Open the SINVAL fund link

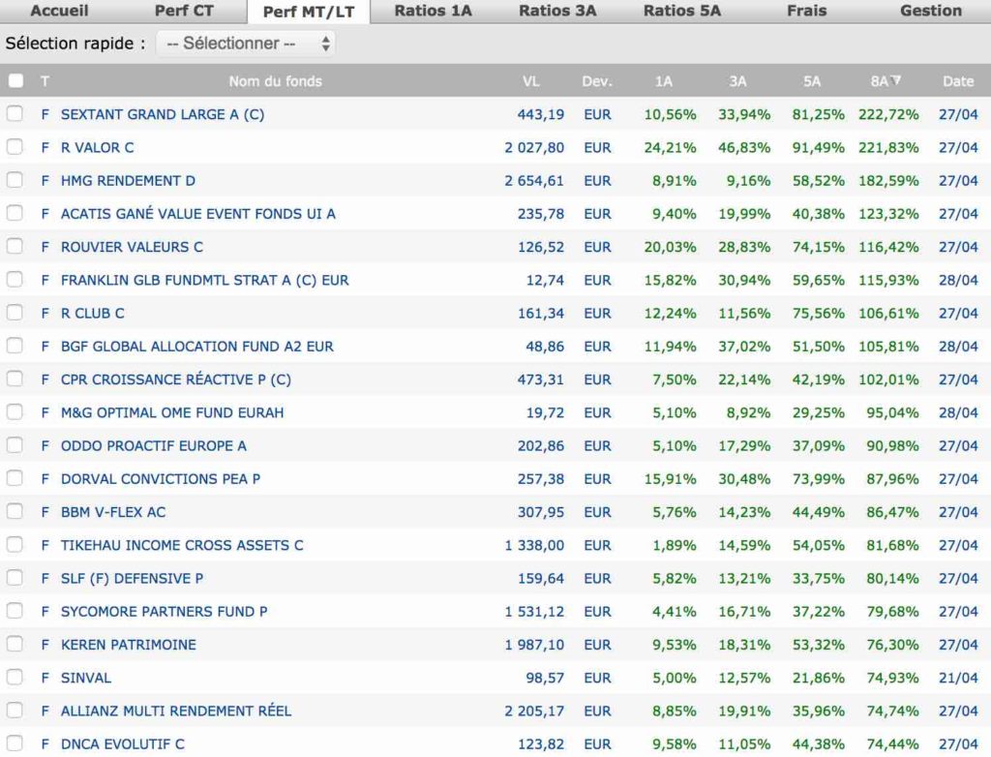click(x=86, y=678)
